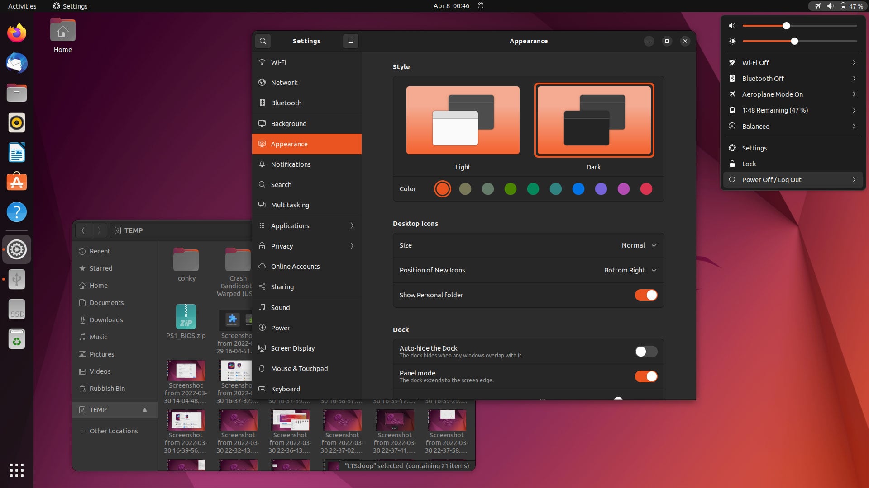This screenshot has width=869, height=488.
Task: Select the Dark style preview
Action: [594, 120]
